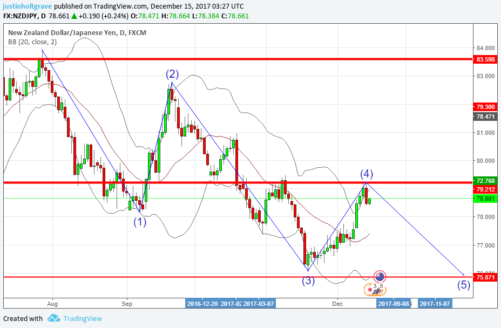The image size is (501, 328).
Task: Click the 83.598 red price label
Action: coord(485,59)
